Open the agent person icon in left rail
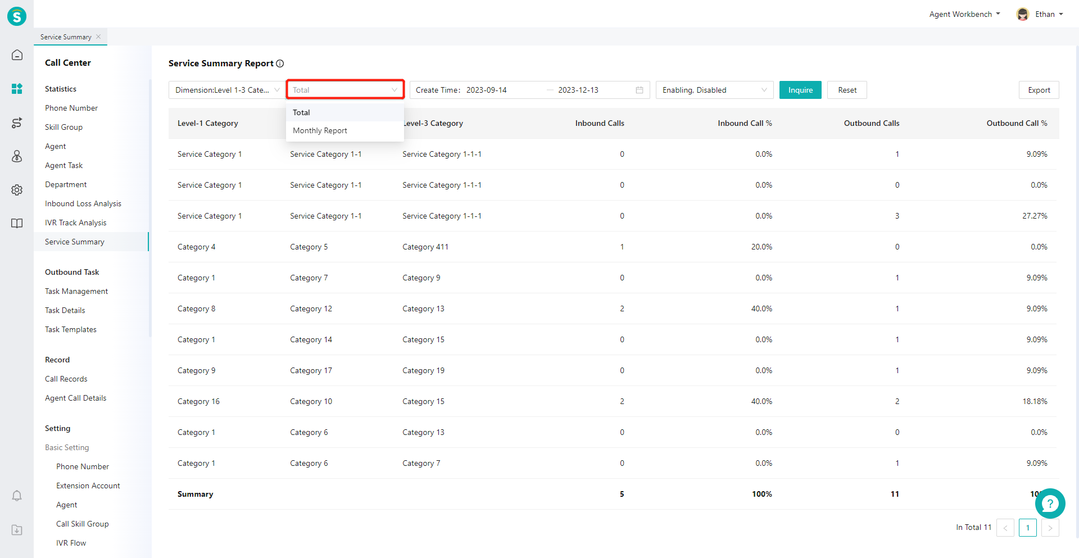Screen dimensions: 1079x558 point(17,156)
